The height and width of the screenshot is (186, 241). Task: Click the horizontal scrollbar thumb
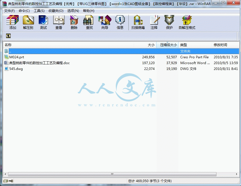112,174
